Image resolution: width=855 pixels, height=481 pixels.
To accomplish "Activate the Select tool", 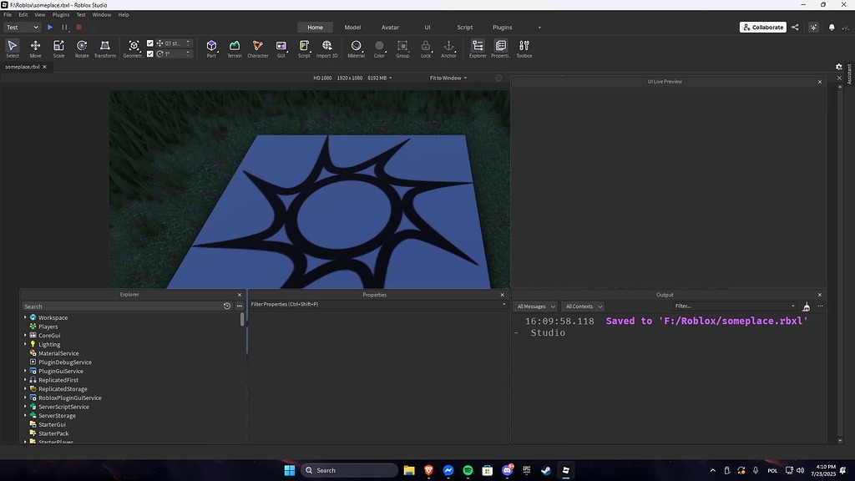I will (x=12, y=48).
